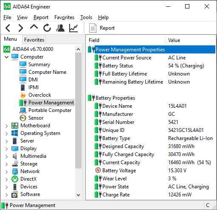Click the Battery Properties section header

point(115,98)
